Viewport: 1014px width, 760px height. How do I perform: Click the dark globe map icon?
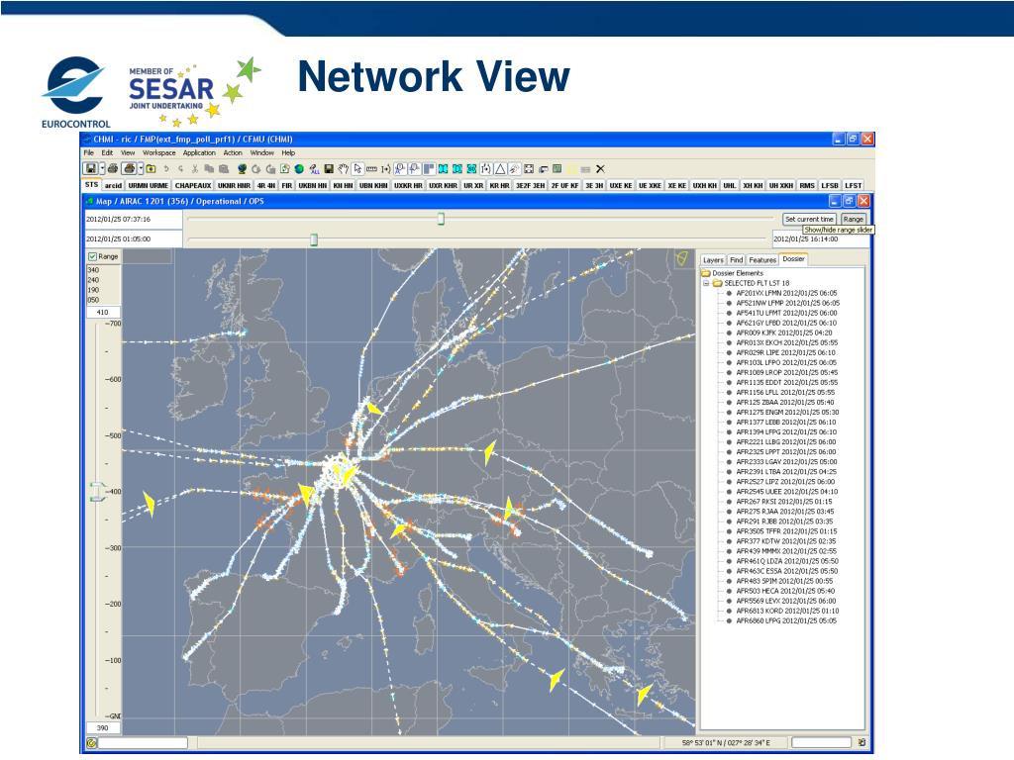coord(242,168)
